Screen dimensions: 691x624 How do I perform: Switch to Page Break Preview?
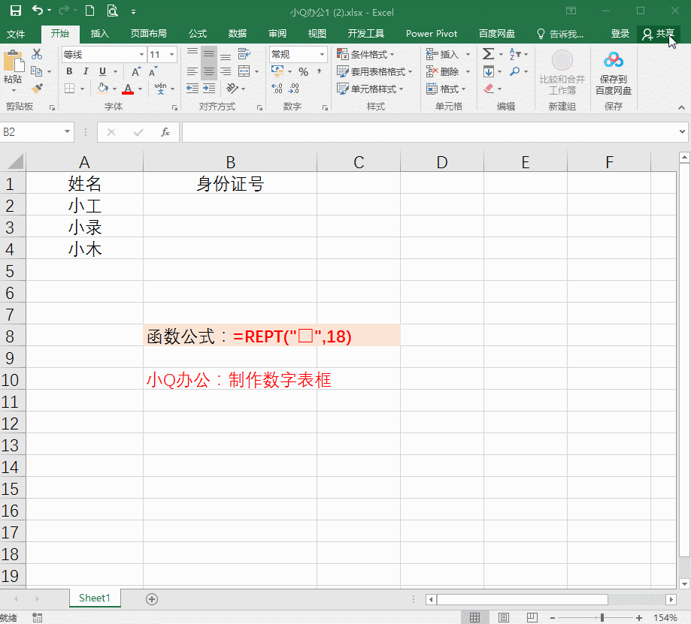tap(532, 617)
